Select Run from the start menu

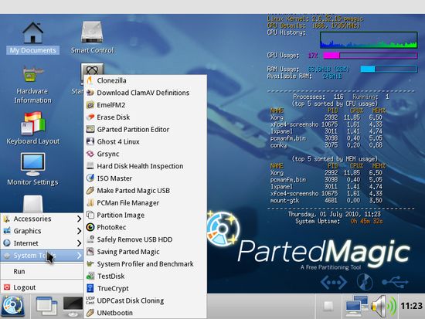(x=42, y=271)
